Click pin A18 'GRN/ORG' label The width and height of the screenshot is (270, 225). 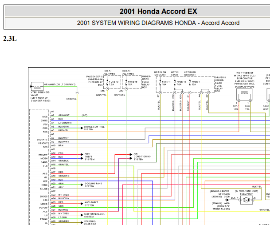(64, 176)
